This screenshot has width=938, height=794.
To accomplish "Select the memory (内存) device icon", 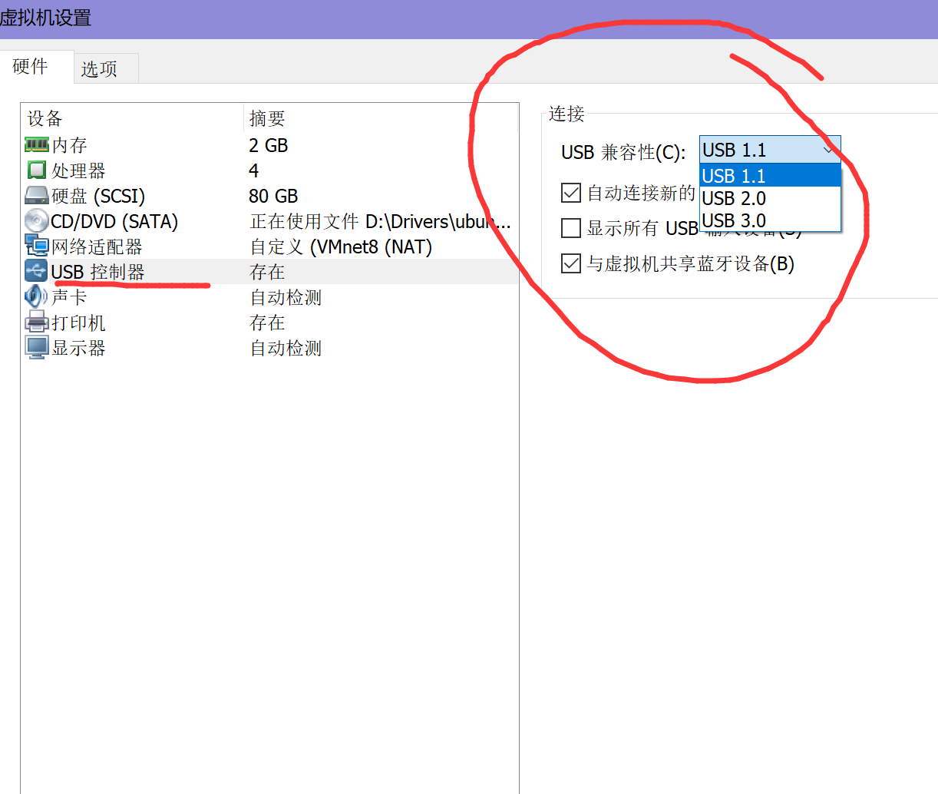I will pos(37,144).
